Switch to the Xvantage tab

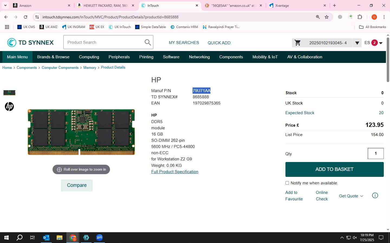pyautogui.click(x=297, y=5)
